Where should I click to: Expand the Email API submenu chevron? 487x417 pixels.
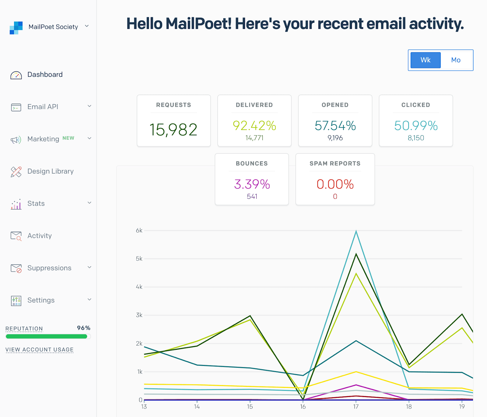coord(89,106)
